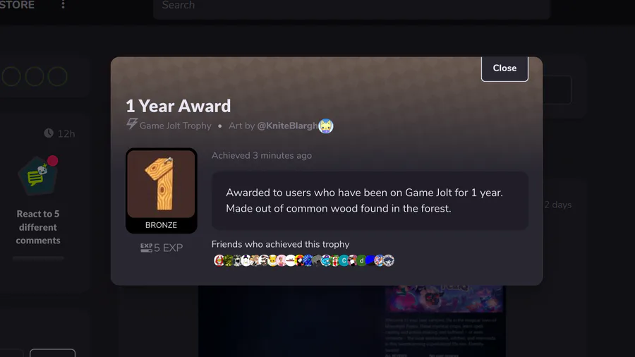Viewport: 635px width, 357px height.
Task: Click the EXP icon beside 5 EXP
Action: pos(146,248)
